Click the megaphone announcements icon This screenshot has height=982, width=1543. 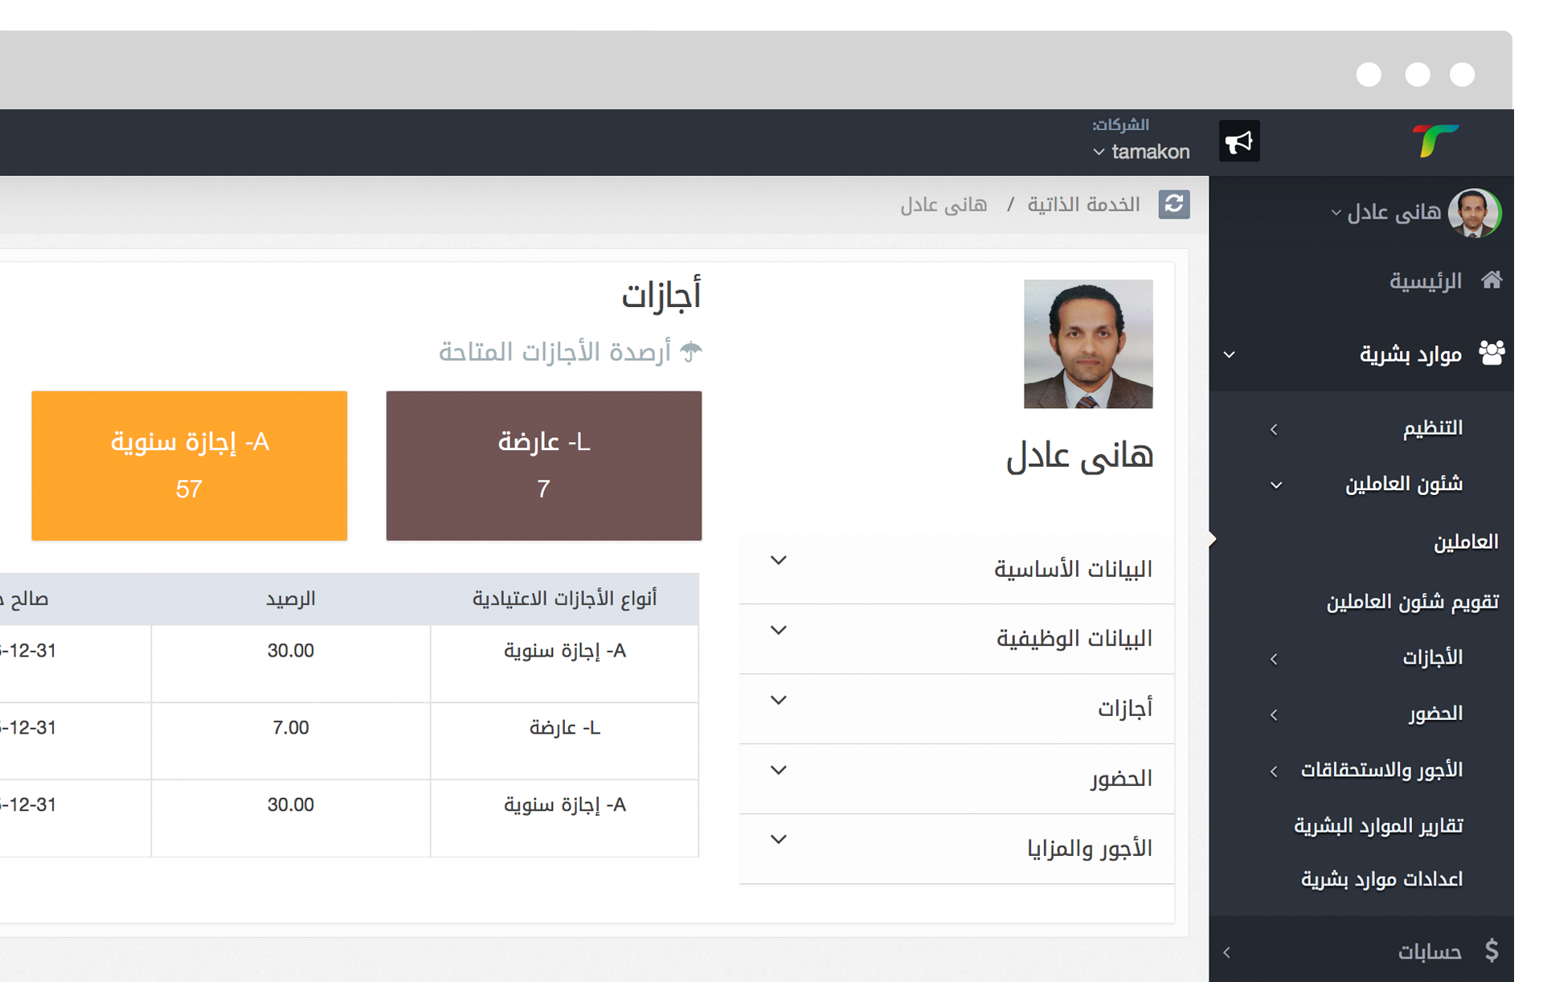coord(1238,142)
